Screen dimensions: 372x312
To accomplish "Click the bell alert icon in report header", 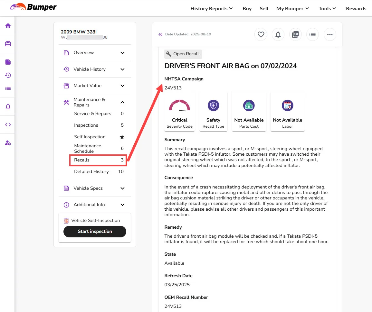I will click(x=278, y=34).
